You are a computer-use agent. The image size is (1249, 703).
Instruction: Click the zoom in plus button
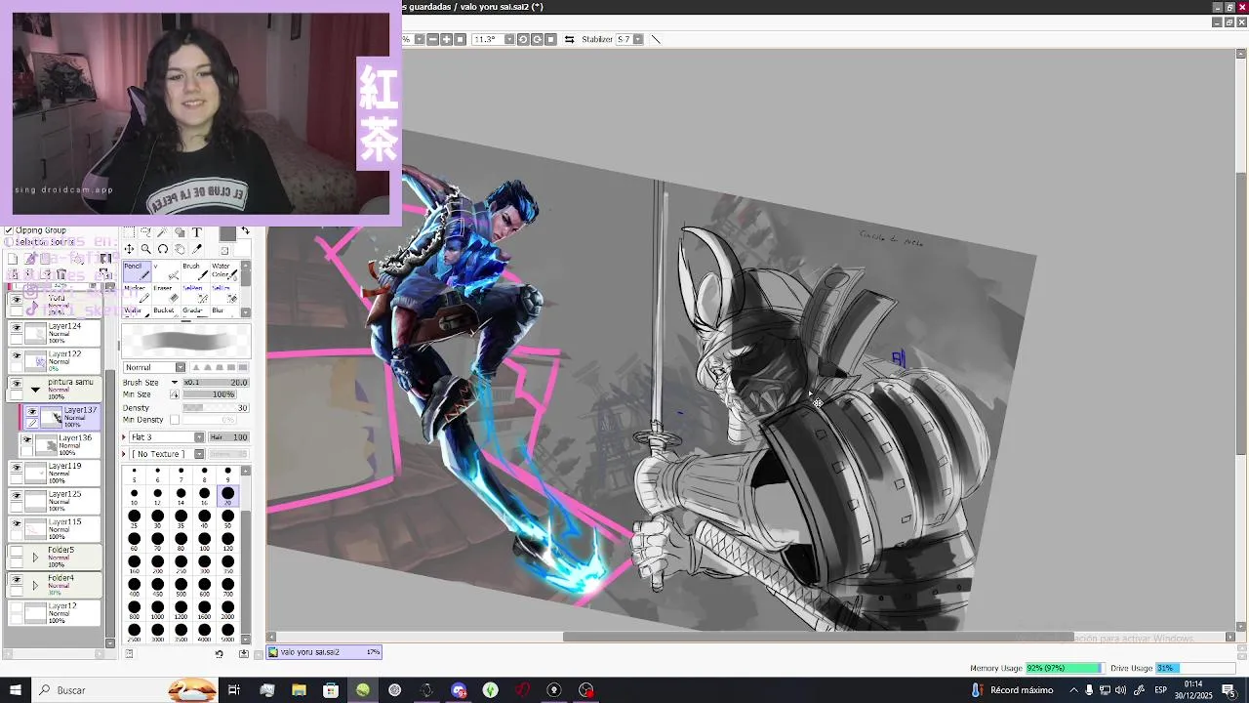point(446,39)
